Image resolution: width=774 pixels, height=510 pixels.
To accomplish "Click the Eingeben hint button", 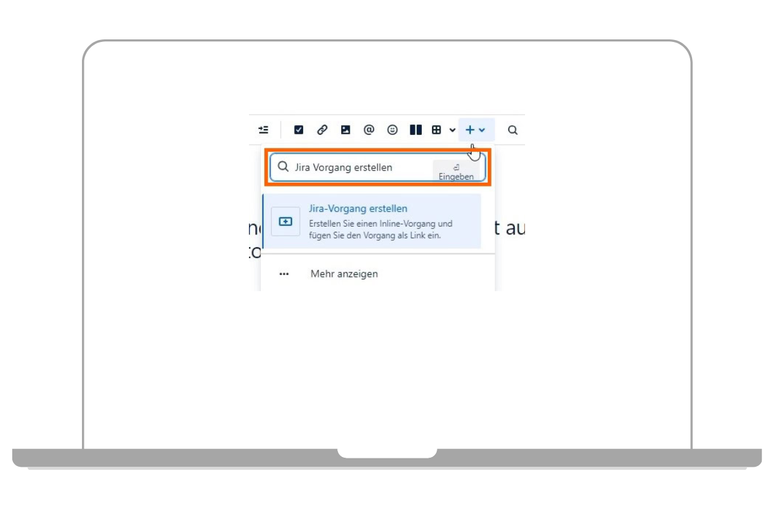I will 458,172.
